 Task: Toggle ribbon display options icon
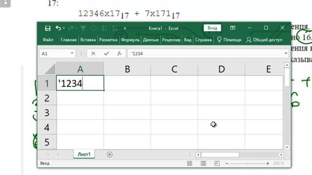point(233,28)
